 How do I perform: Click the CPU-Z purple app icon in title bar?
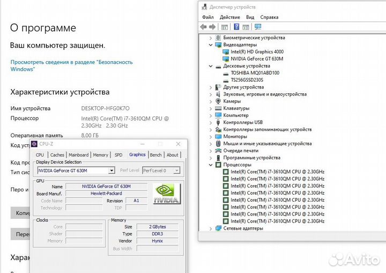(34, 144)
